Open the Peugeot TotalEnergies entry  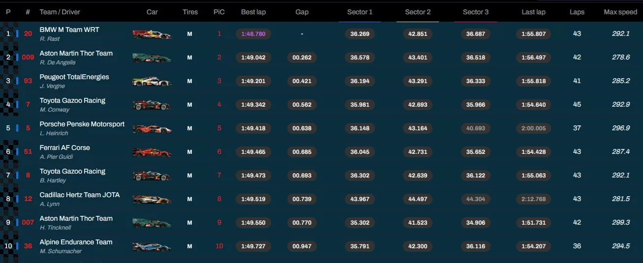click(74, 77)
